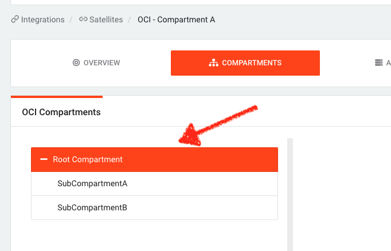This screenshot has height=251, width=391.
Task: Click the blank details area beside the tree
Action: coord(342,194)
